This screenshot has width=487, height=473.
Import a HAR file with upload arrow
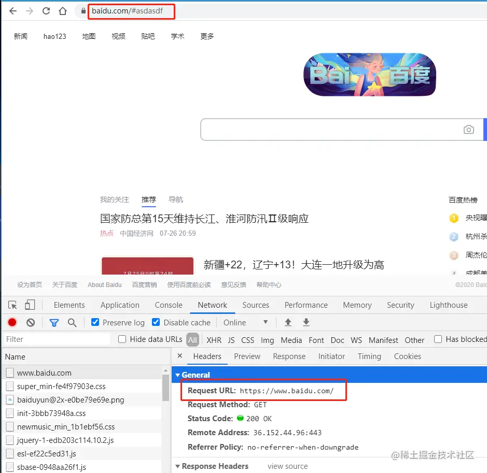pyautogui.click(x=288, y=322)
